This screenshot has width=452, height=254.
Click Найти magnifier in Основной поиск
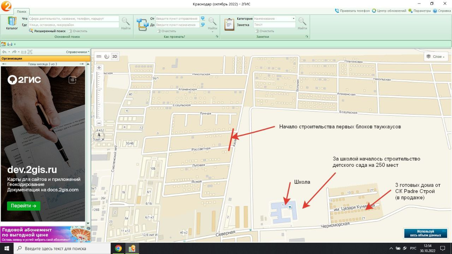coord(126,23)
